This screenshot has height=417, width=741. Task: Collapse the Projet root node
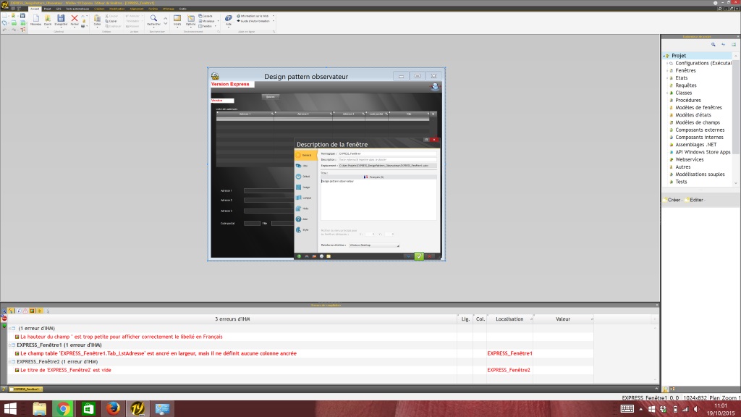click(664, 56)
